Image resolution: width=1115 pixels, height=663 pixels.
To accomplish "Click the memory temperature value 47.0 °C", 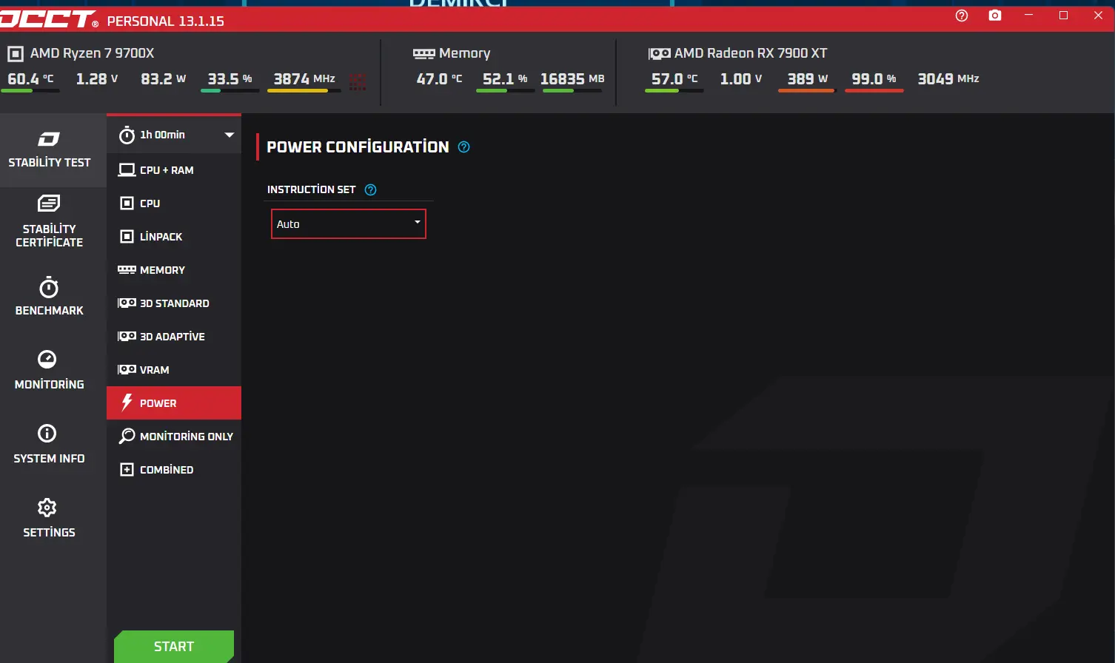I will click(x=439, y=79).
